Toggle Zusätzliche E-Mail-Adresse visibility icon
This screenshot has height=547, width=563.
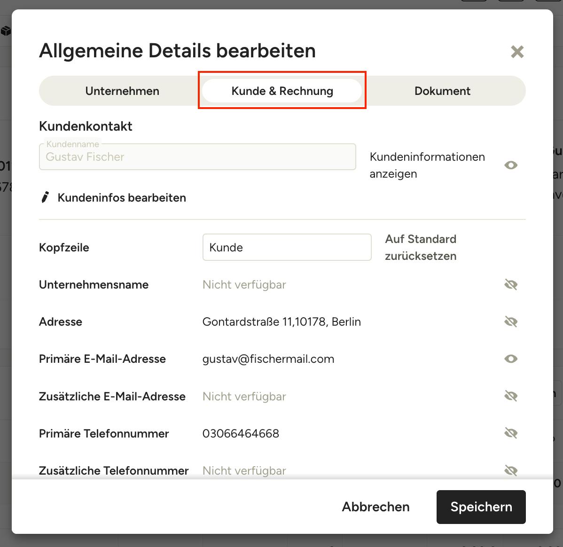click(510, 396)
